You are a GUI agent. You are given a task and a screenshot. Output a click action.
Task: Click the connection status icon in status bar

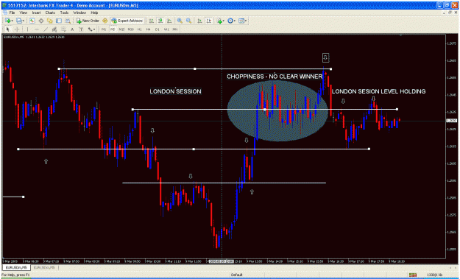point(413,275)
